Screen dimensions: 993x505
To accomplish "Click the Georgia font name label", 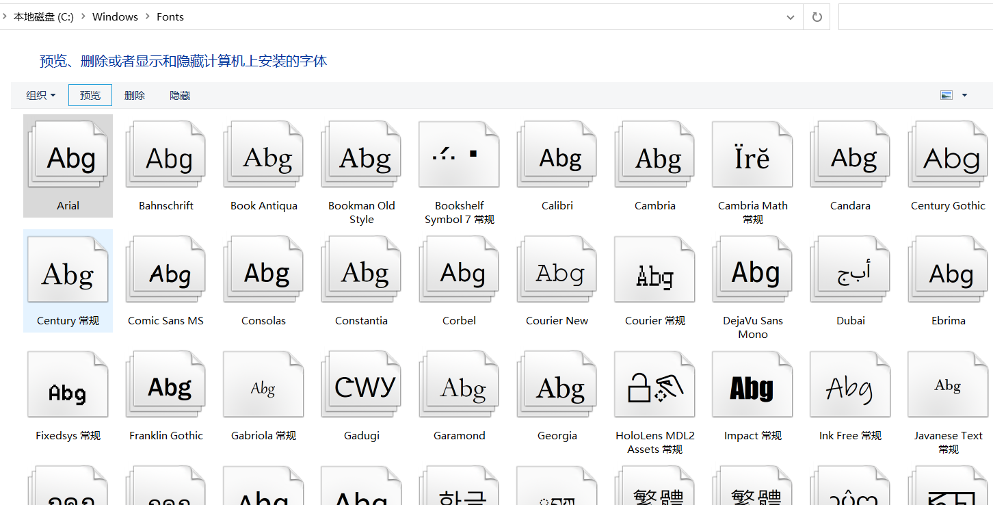I will point(557,435).
